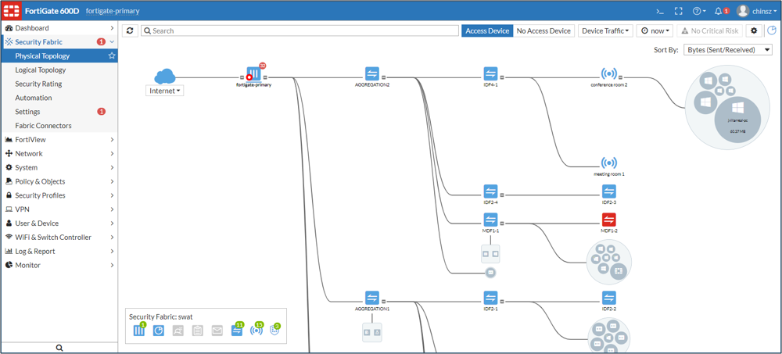
Task: Open the CLI console icon
Action: click(x=660, y=11)
